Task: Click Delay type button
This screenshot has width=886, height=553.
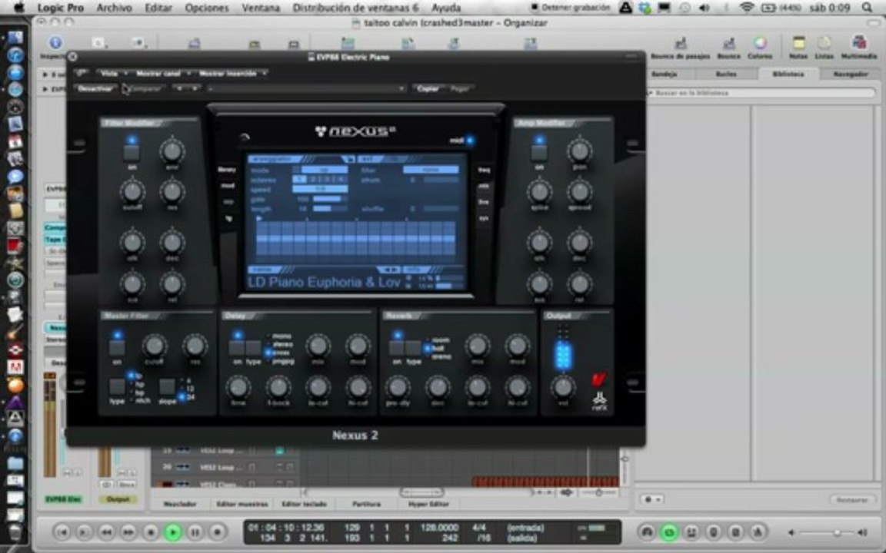Action: pos(253,348)
